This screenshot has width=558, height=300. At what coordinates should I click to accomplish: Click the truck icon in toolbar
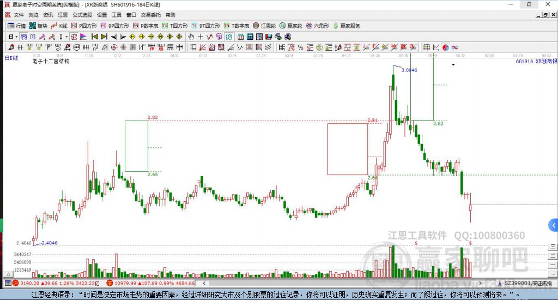coord(287,37)
